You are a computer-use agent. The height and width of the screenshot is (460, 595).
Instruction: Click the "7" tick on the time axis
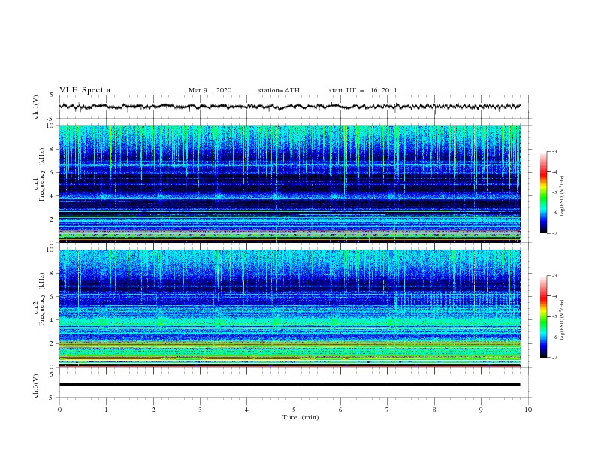387,410
